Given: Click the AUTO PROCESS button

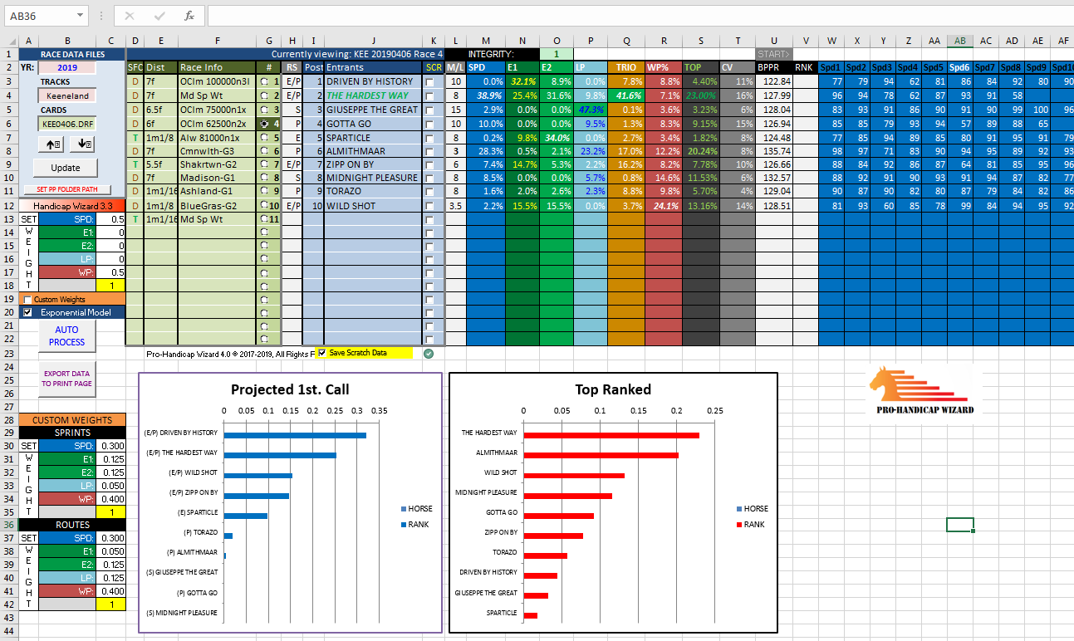Looking at the screenshot, I should (x=66, y=335).
